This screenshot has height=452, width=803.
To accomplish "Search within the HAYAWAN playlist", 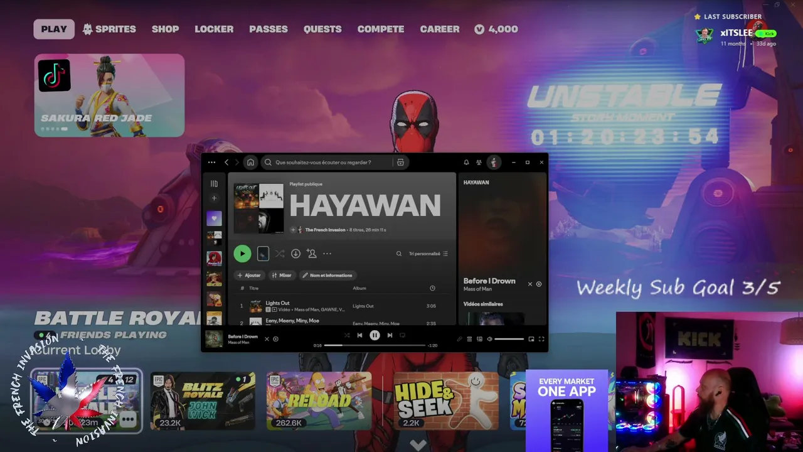I will click(398, 254).
